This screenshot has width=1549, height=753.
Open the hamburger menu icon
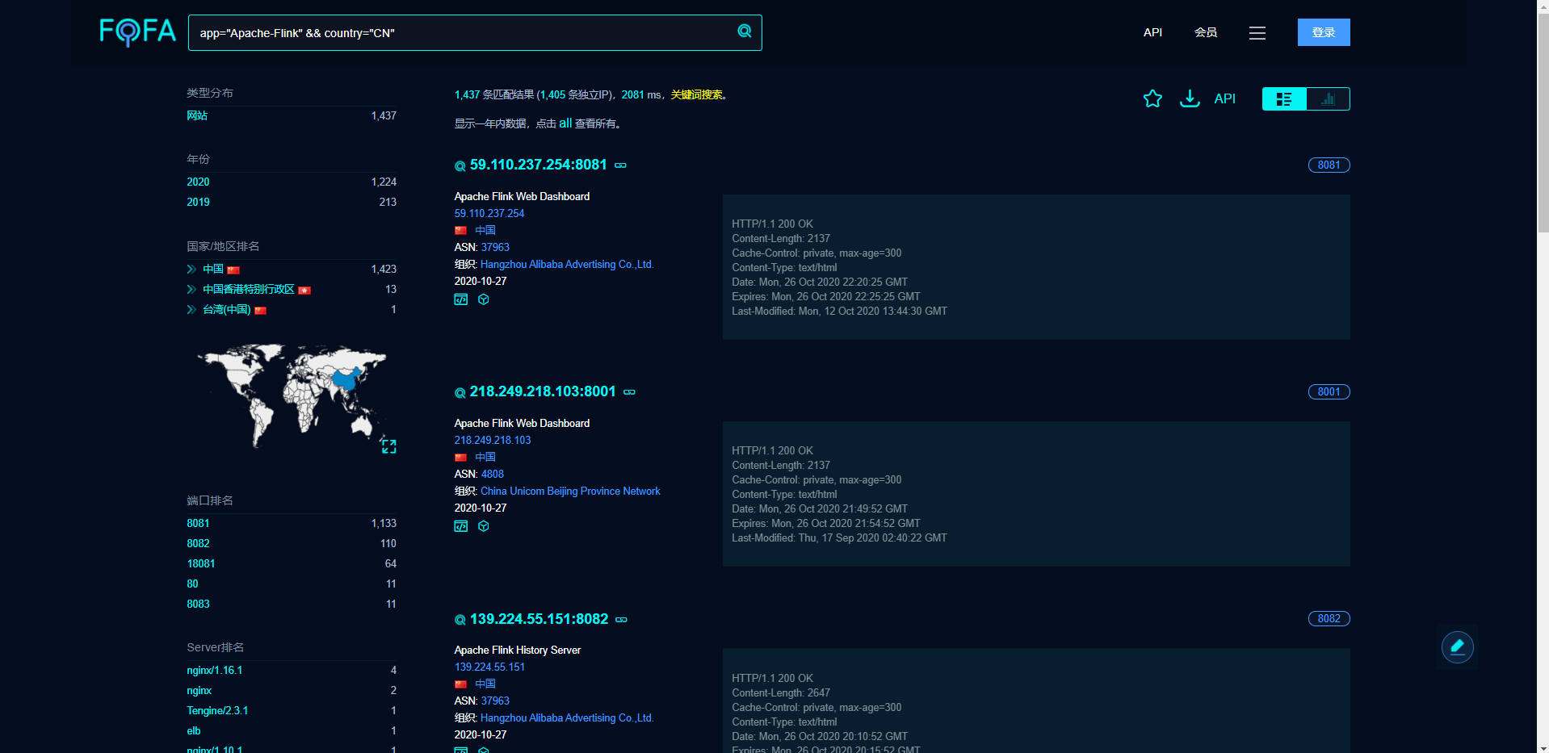click(1257, 33)
